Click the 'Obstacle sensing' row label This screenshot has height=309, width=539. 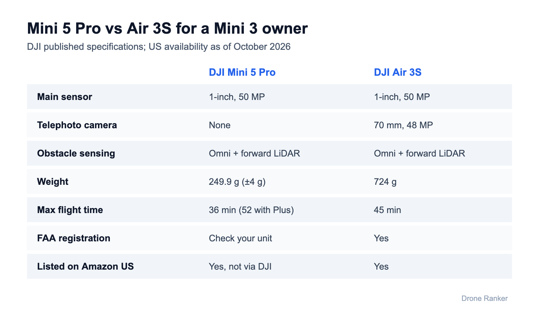tap(76, 153)
